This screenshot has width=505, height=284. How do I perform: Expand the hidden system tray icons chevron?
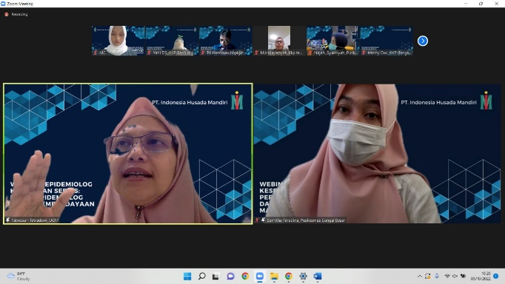pos(419,276)
